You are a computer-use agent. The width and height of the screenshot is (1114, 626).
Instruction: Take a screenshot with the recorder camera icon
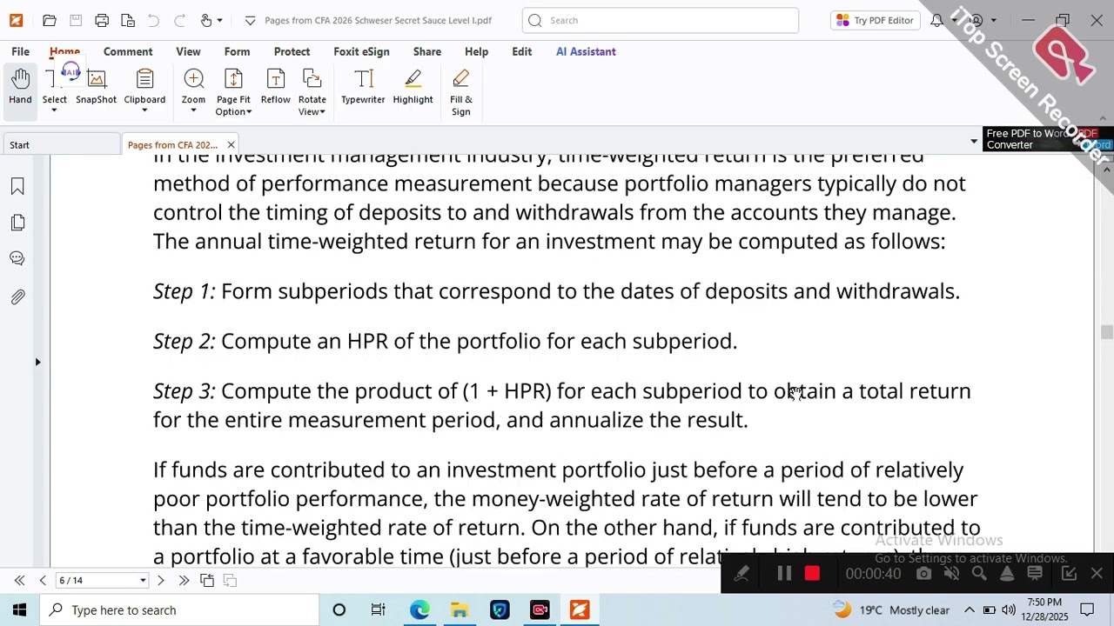(923, 574)
